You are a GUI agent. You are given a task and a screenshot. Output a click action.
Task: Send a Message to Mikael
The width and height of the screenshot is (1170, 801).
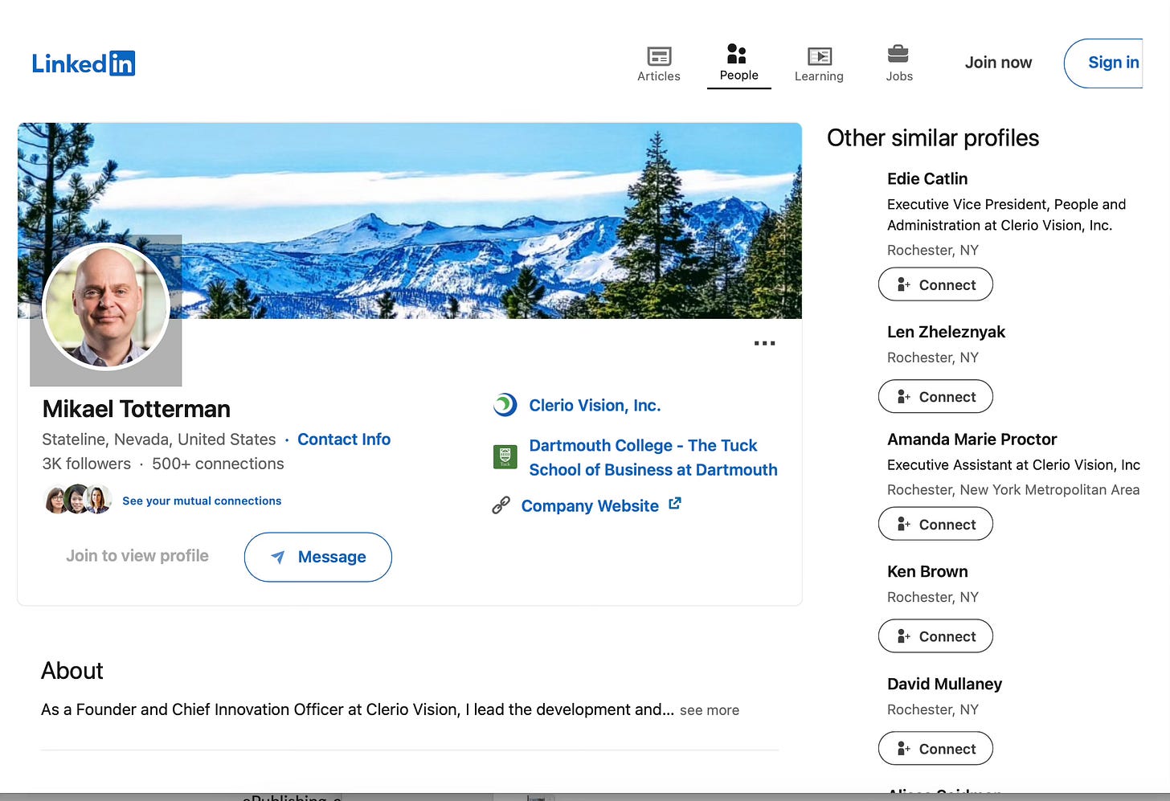click(x=318, y=557)
